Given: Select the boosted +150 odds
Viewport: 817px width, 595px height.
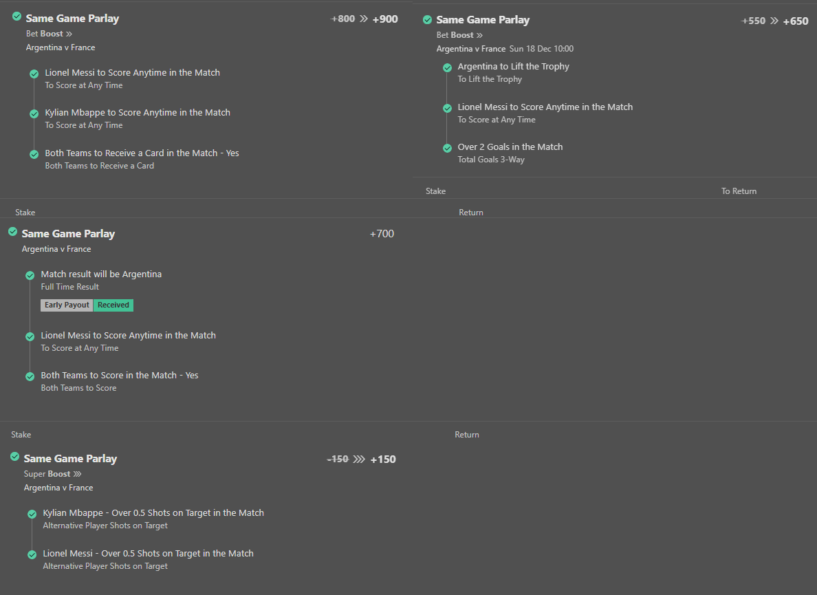Looking at the screenshot, I should (x=383, y=459).
